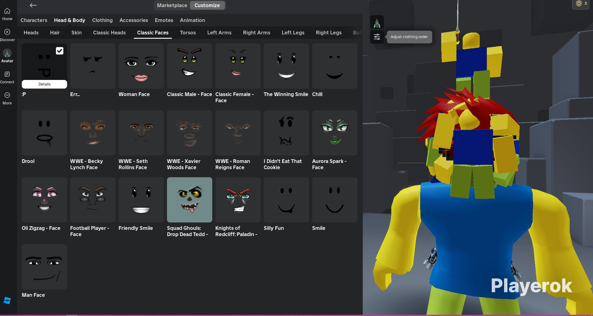Switch to the Left Arms tab
Image resolution: width=593 pixels, height=316 pixels.
click(x=219, y=33)
